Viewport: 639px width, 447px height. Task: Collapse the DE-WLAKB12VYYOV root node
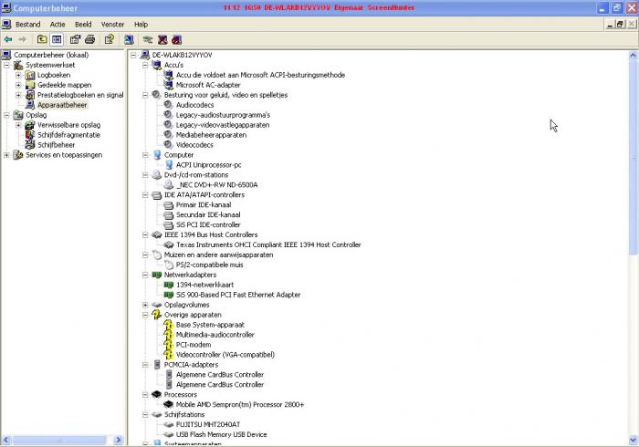click(133, 55)
